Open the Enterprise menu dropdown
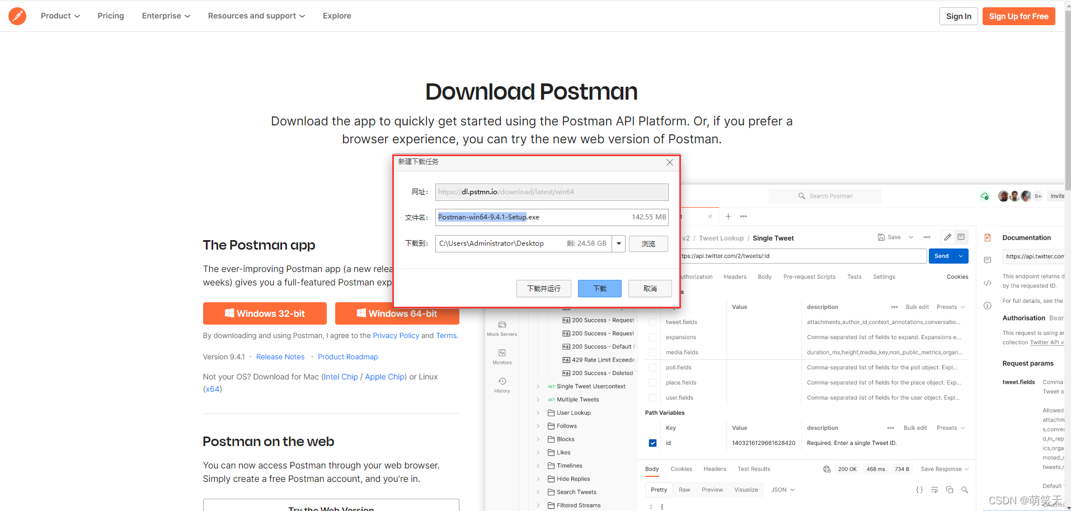Image resolution: width=1071 pixels, height=511 pixels. tap(166, 16)
